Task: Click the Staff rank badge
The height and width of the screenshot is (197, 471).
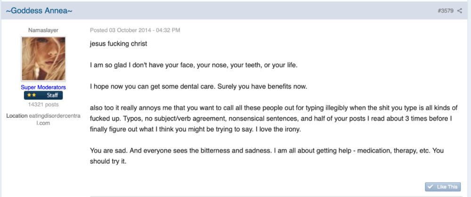Action: 43,95
